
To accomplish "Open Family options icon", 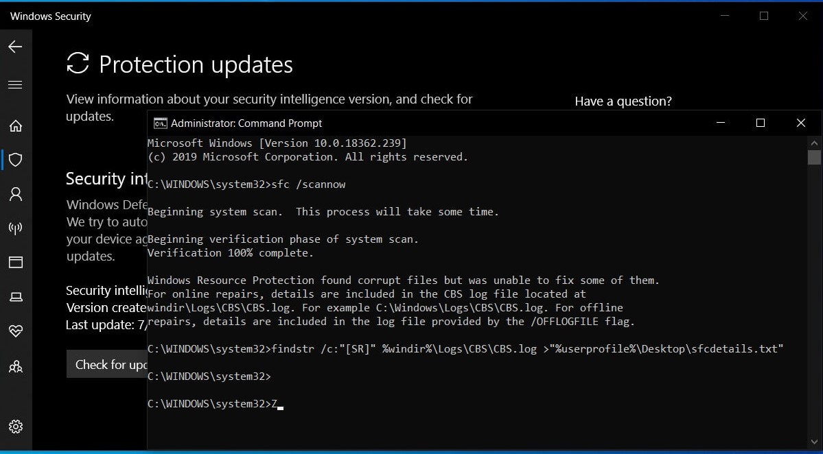I will [16, 366].
